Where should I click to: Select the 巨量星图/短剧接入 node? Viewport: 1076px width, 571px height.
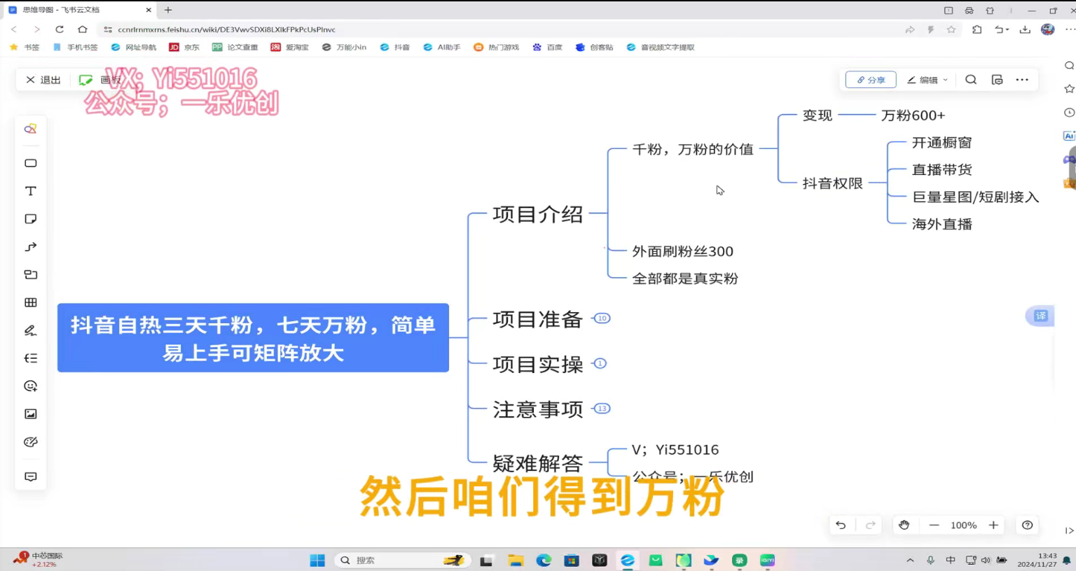(975, 197)
